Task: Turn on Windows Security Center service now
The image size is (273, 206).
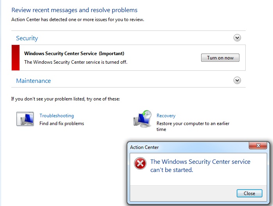Action: pos(220,58)
